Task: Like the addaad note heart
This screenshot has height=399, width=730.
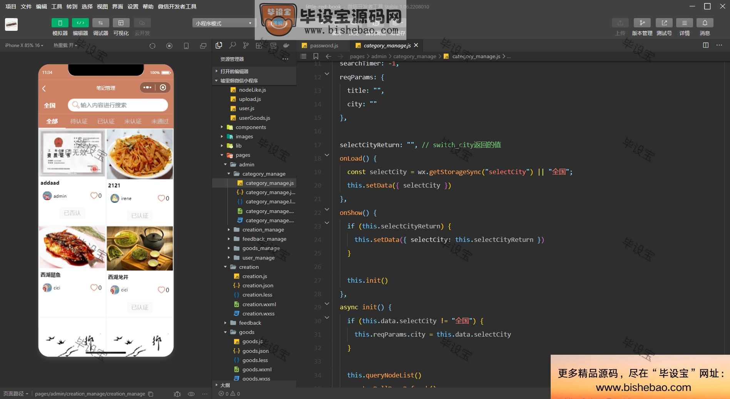Action: coord(94,196)
